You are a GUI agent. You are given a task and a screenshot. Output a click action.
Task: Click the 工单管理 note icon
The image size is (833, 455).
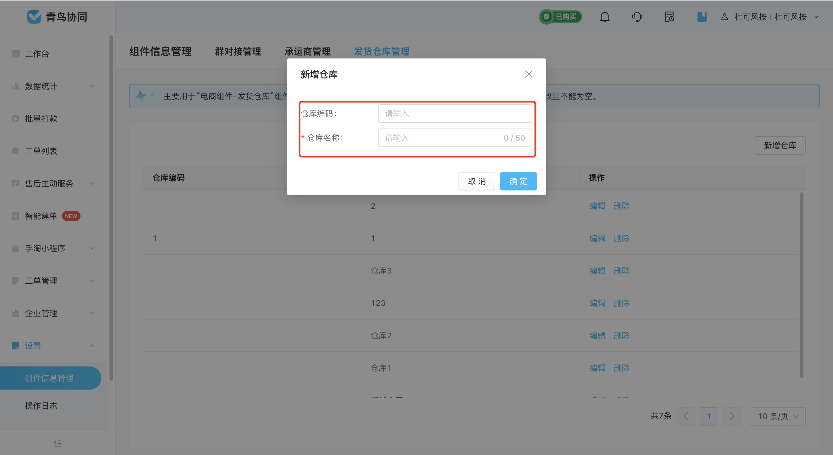click(16, 280)
